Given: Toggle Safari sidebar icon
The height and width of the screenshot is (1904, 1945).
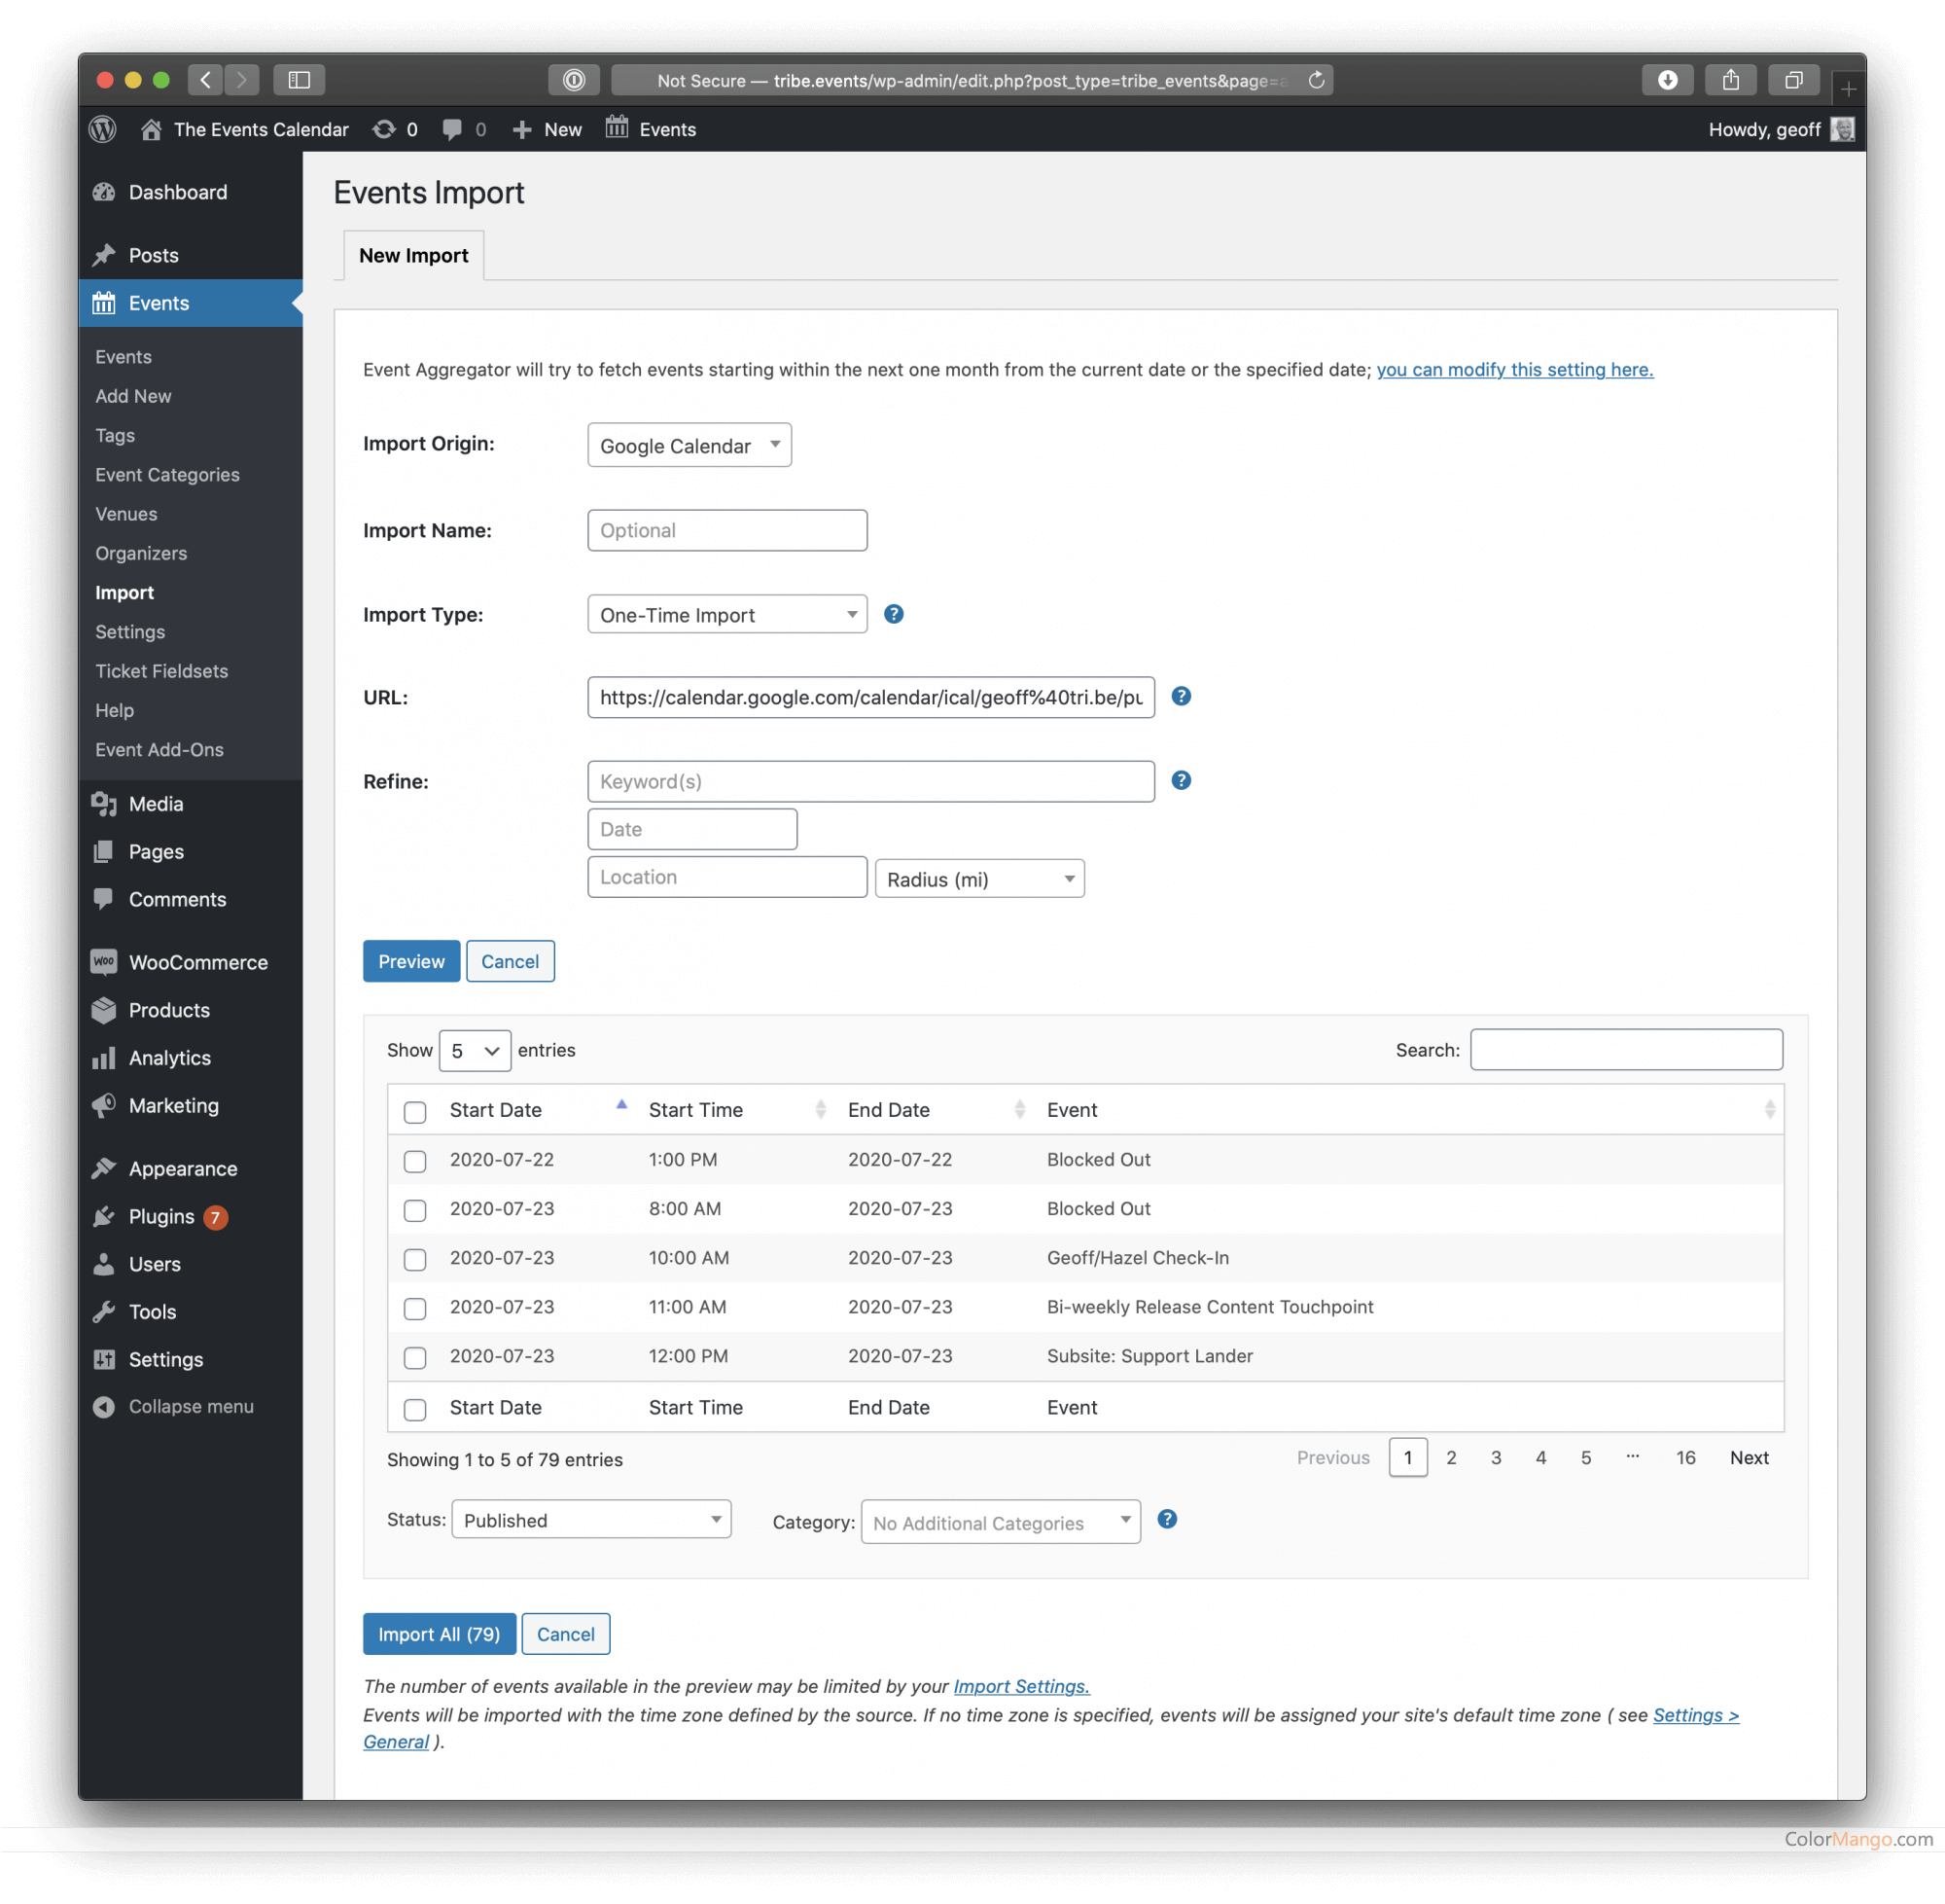Looking at the screenshot, I should (299, 80).
